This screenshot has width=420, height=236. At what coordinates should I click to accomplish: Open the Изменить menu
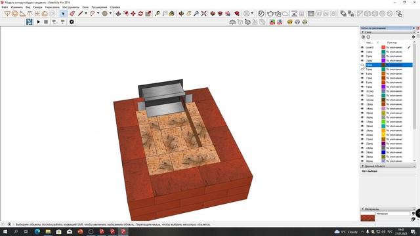(x=16, y=7)
